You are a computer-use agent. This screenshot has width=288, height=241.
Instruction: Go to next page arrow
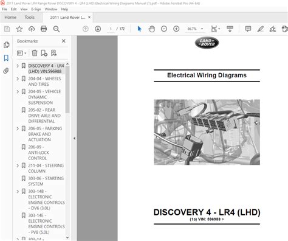click(98, 29)
